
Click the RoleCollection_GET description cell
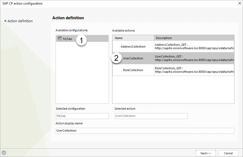[x=194, y=70]
